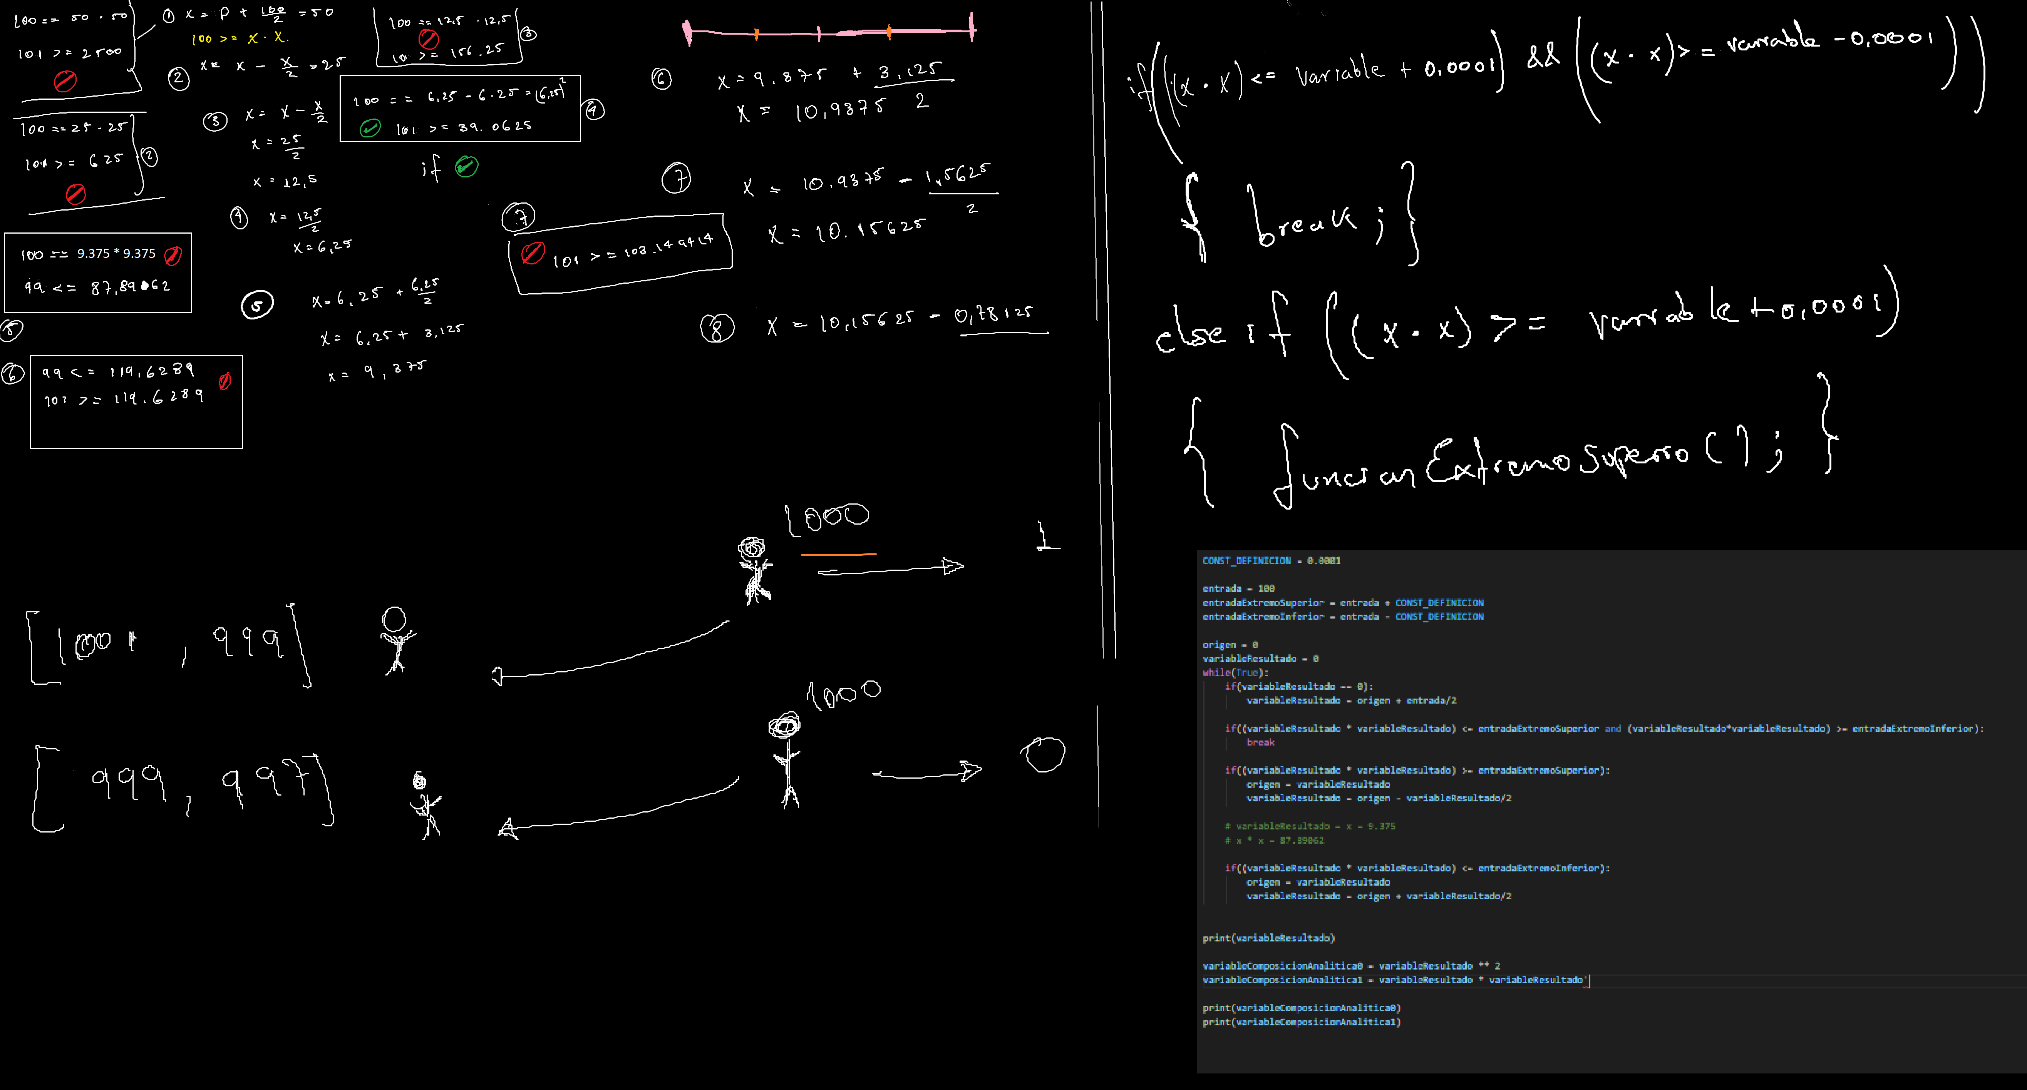Click the typed text '100 == 9.375 * 9.375'

tap(88, 254)
